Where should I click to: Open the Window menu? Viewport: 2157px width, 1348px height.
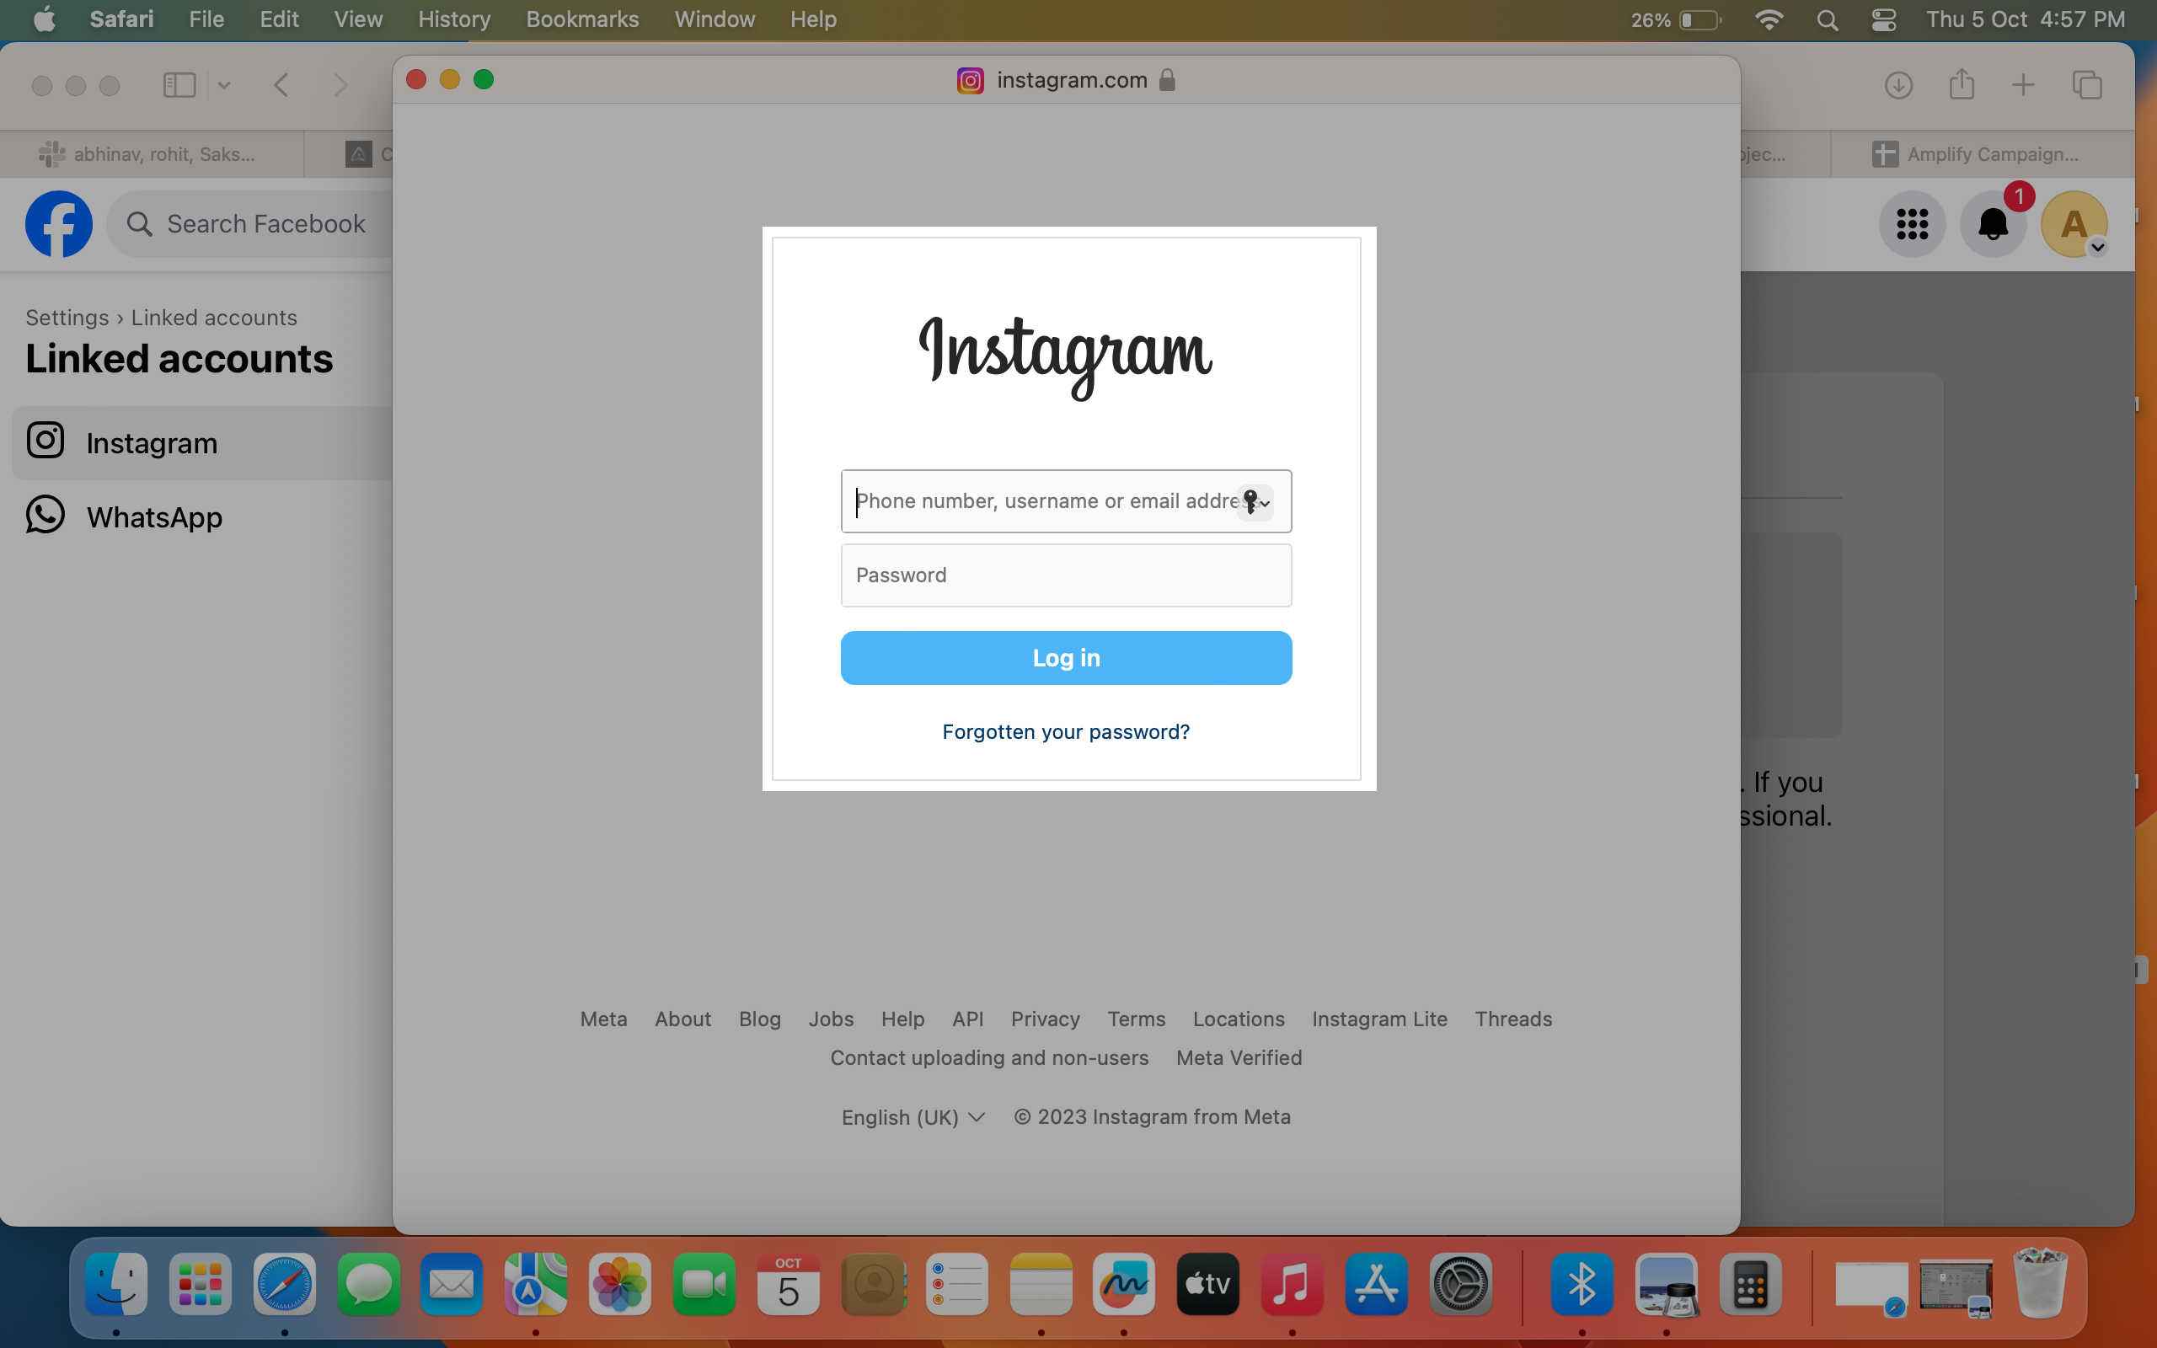click(714, 19)
